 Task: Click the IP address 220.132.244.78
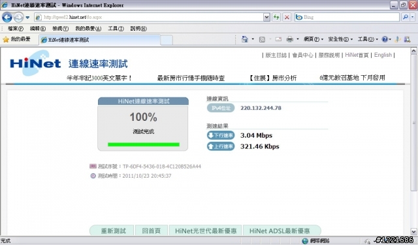click(261, 108)
